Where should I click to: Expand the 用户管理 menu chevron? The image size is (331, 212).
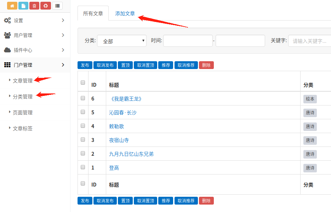(x=63, y=35)
